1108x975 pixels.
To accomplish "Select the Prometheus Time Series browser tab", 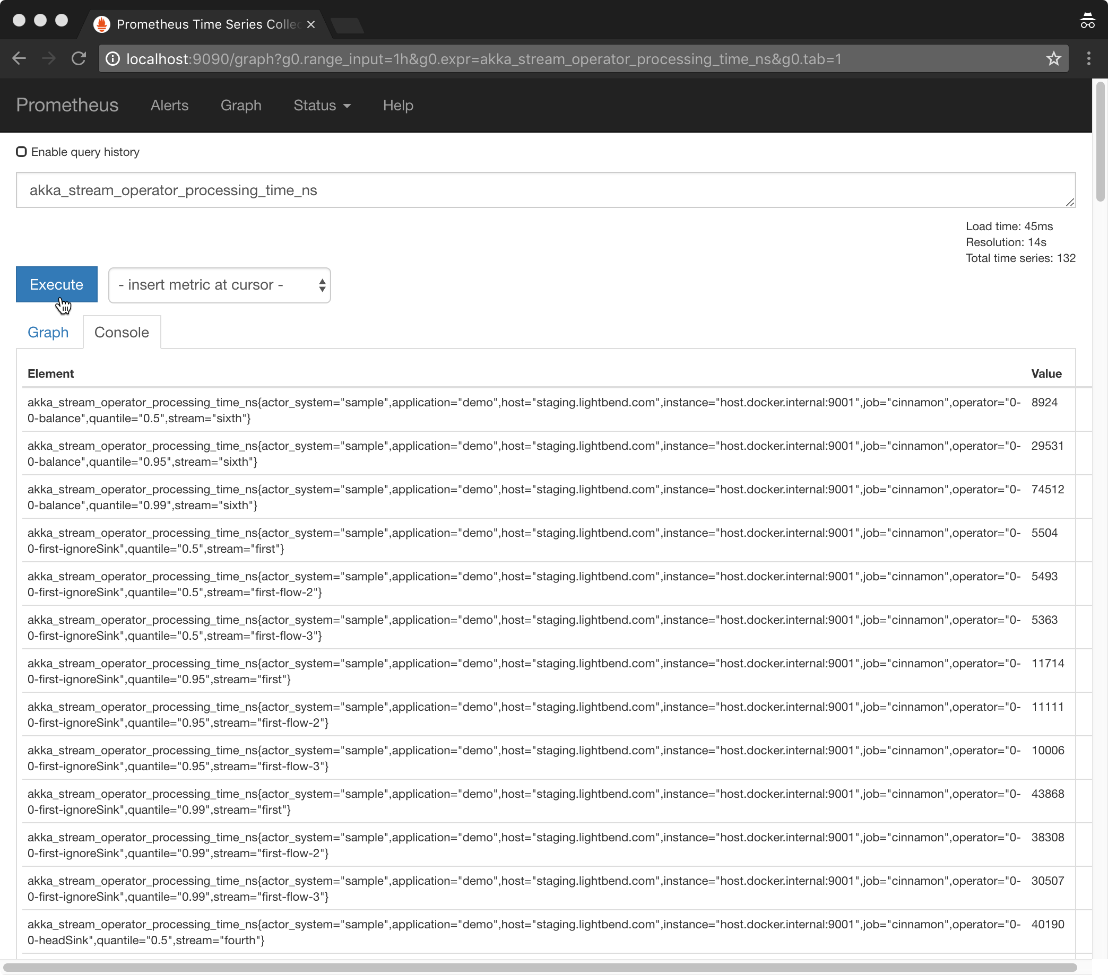I will (206, 24).
